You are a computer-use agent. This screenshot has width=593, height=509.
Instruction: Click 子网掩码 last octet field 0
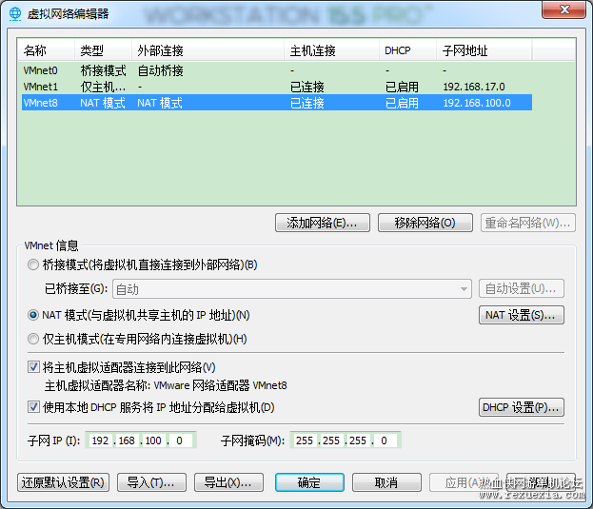(385, 440)
